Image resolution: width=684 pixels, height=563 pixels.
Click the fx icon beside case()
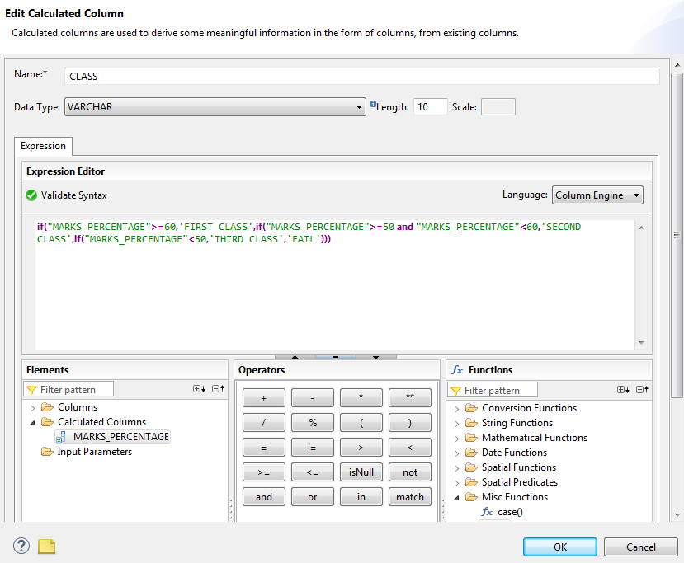click(x=488, y=511)
